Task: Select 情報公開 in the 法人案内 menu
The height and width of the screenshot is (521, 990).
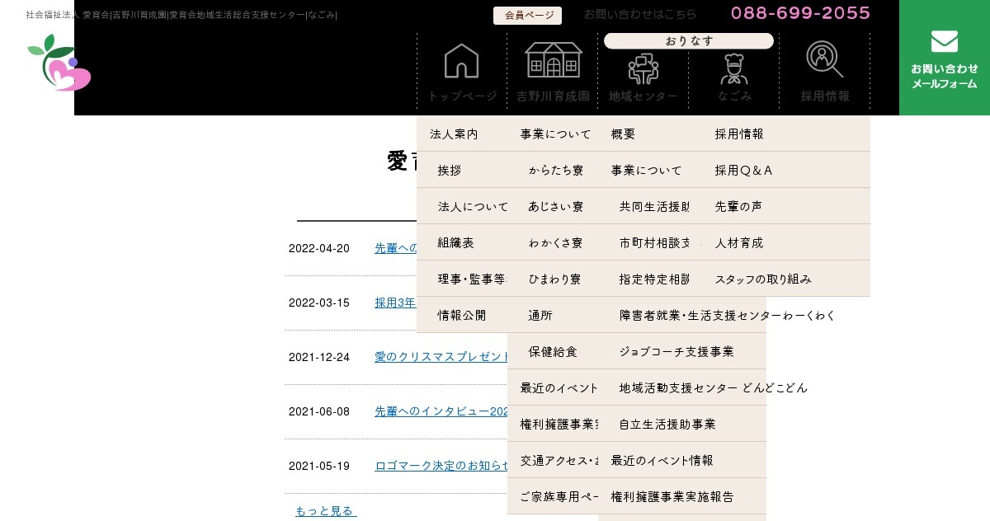Action: click(x=461, y=316)
